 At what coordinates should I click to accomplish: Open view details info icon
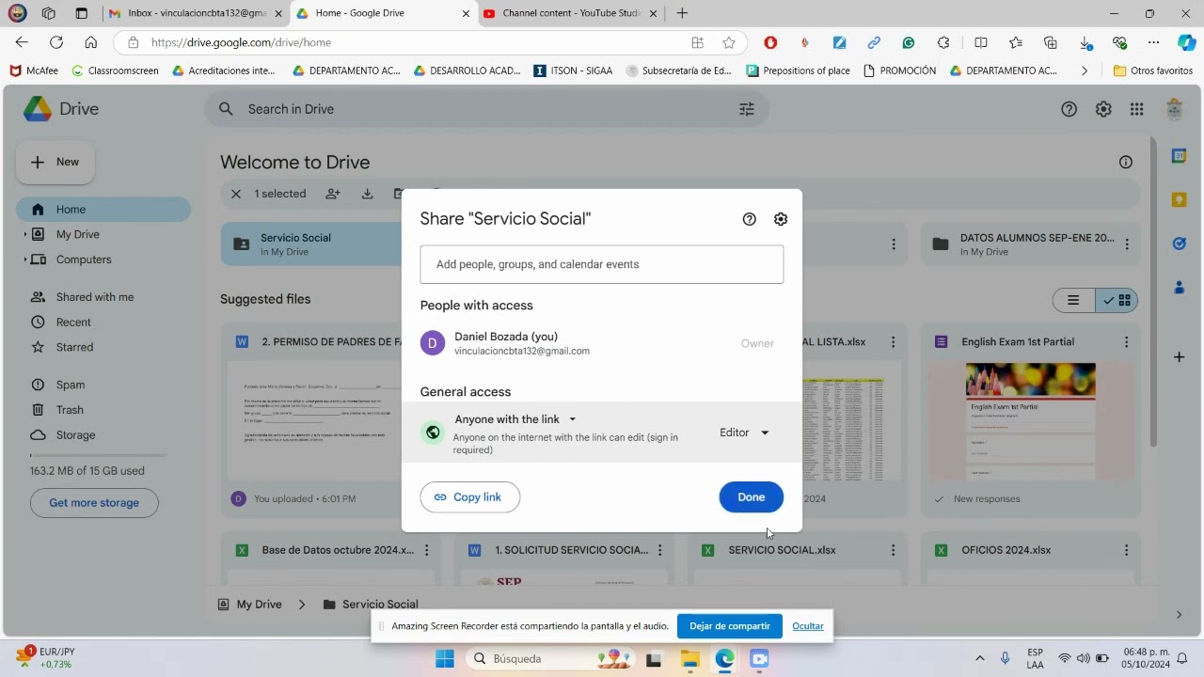(x=1126, y=162)
